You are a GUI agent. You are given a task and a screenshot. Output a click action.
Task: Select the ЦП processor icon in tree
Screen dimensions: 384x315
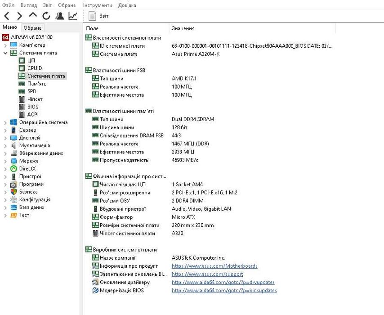(x=22, y=61)
